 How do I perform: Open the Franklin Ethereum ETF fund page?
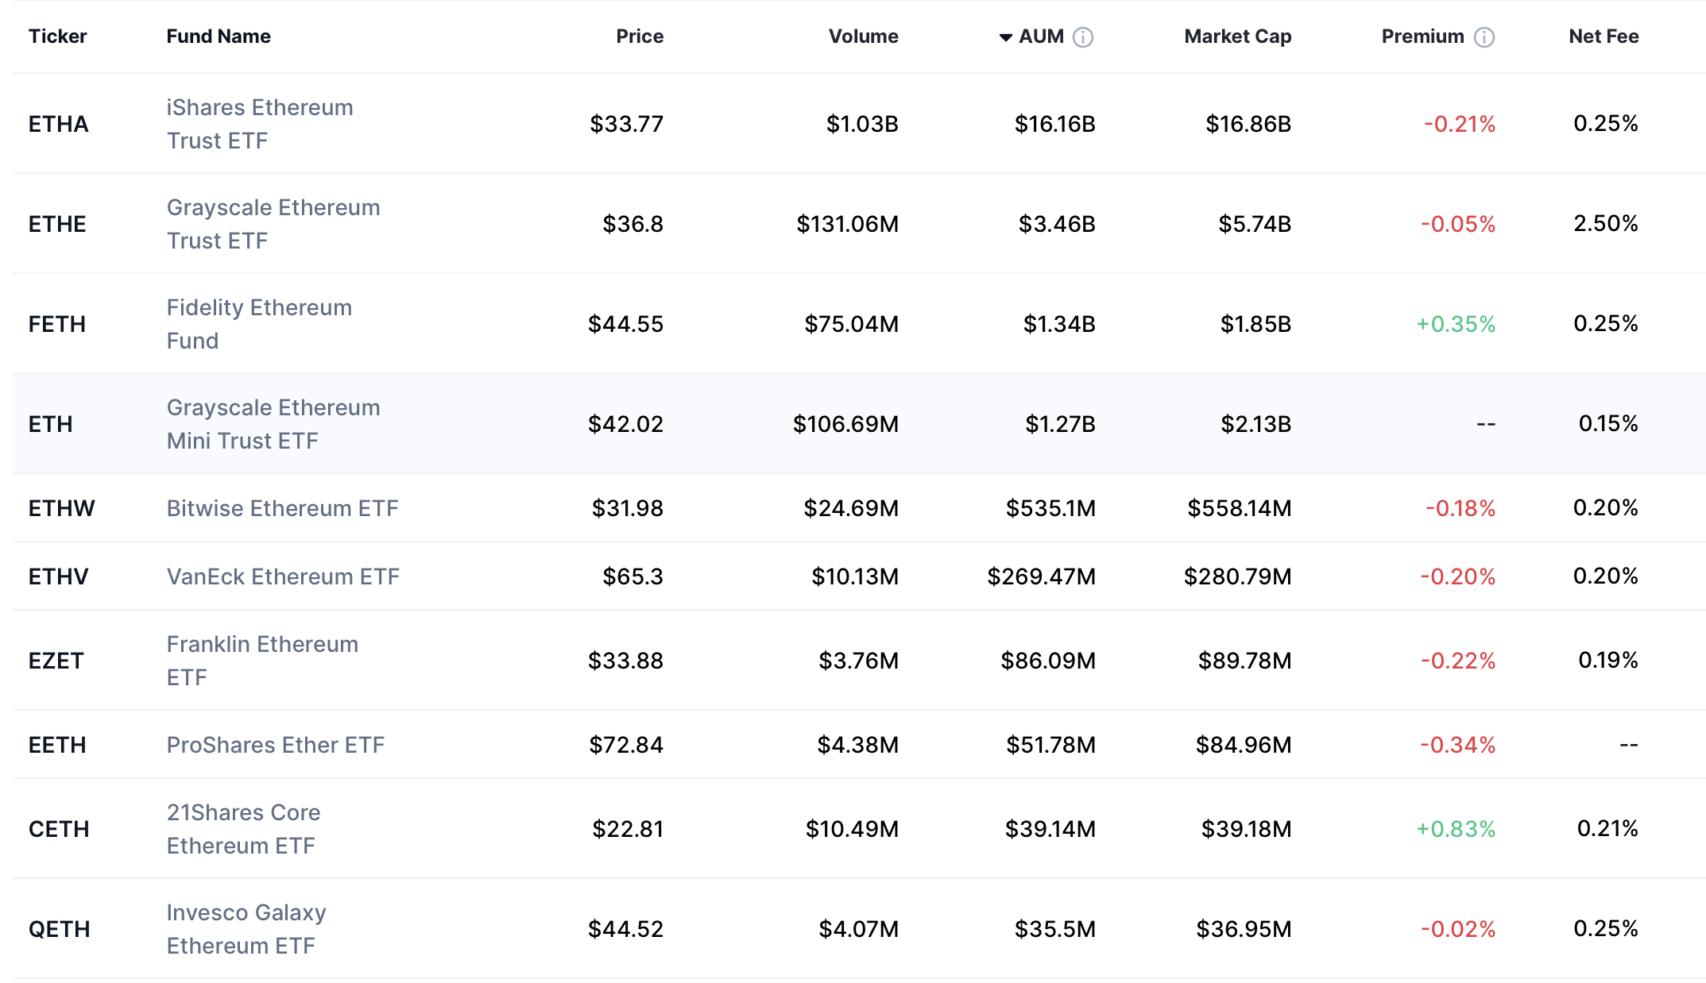262,660
